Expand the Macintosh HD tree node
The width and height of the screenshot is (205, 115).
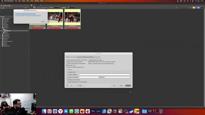coord(1,19)
